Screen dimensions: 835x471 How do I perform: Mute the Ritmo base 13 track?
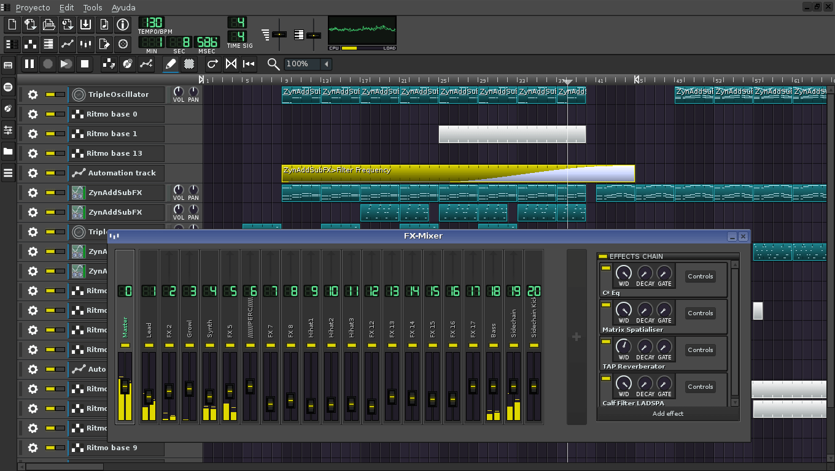pyautogui.click(x=50, y=153)
